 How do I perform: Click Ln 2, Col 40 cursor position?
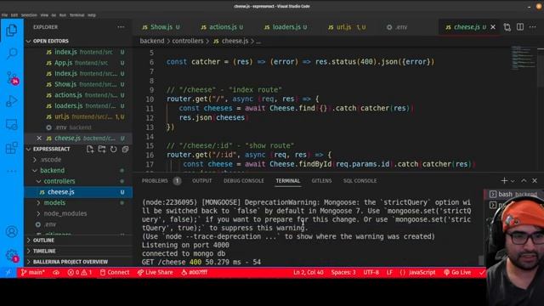pyautogui.click(x=308, y=273)
